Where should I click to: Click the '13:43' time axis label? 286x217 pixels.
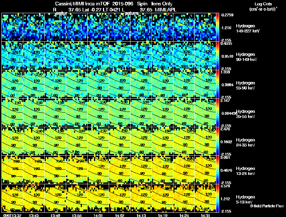[x=34, y=215]
